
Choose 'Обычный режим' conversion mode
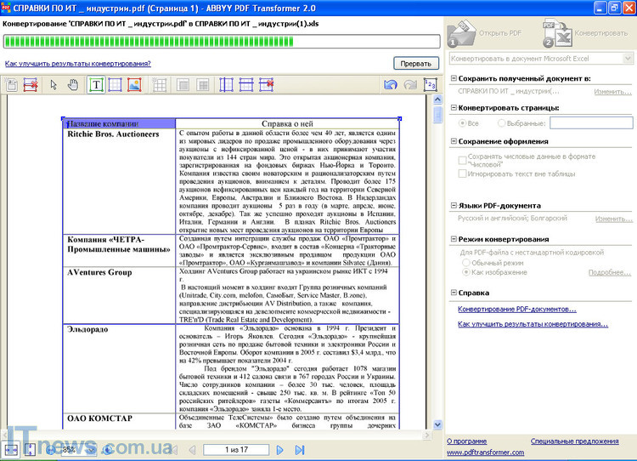click(466, 263)
